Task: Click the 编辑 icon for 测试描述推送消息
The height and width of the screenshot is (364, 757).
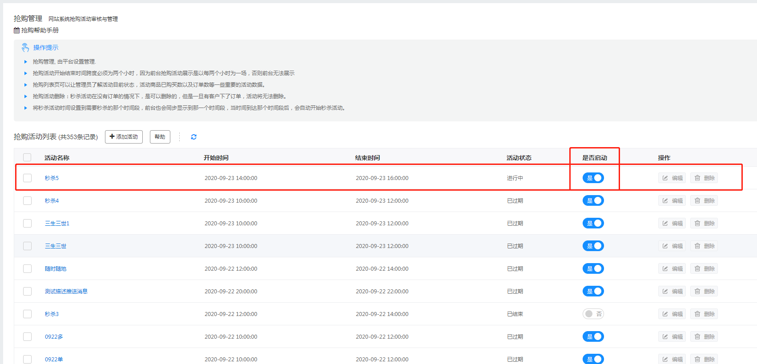Action: 665,292
